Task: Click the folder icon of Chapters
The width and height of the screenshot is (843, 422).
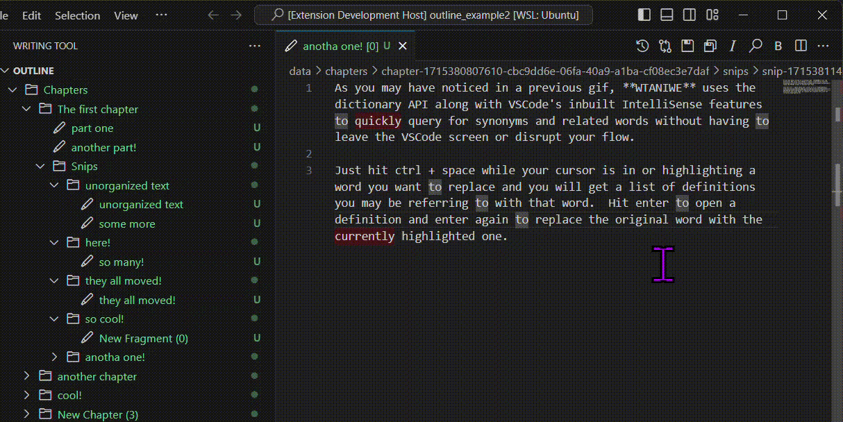Action: click(31, 90)
